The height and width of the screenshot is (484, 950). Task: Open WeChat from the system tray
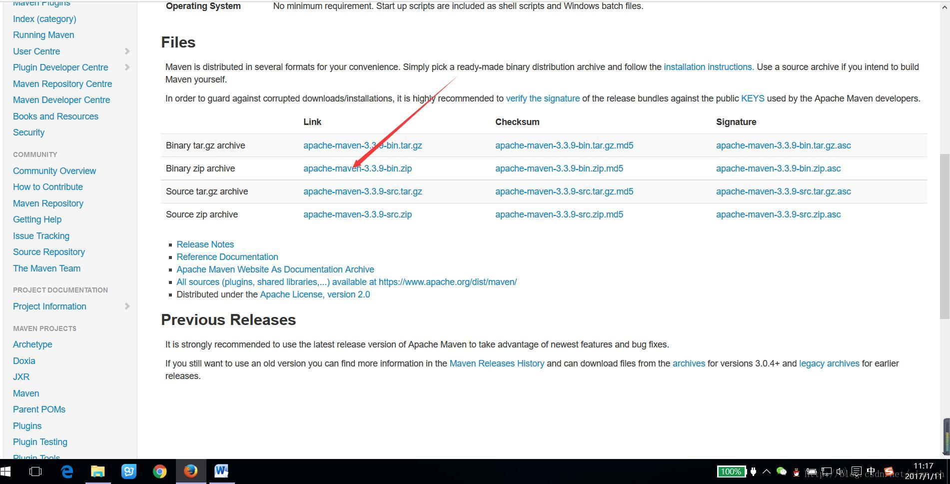pyautogui.click(x=782, y=471)
